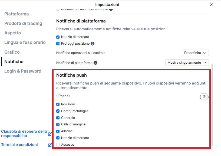Open help tooltip for Proteggi posizione
This screenshot has height=156, width=221.
pos(93,44)
